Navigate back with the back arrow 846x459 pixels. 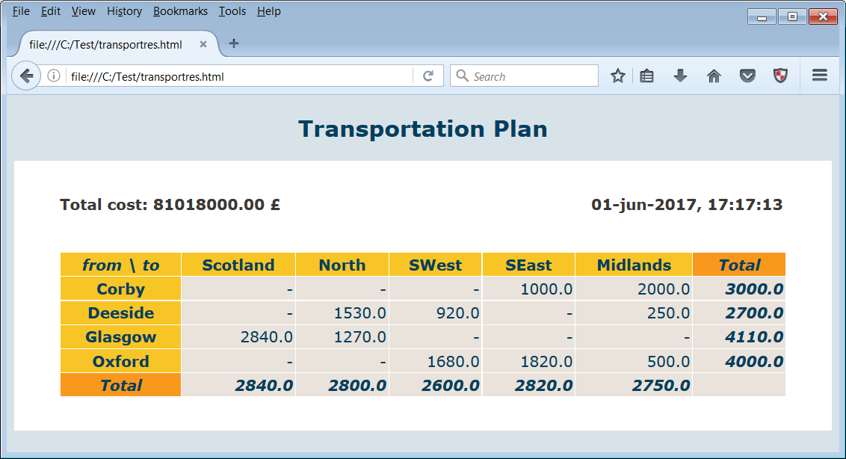25,76
